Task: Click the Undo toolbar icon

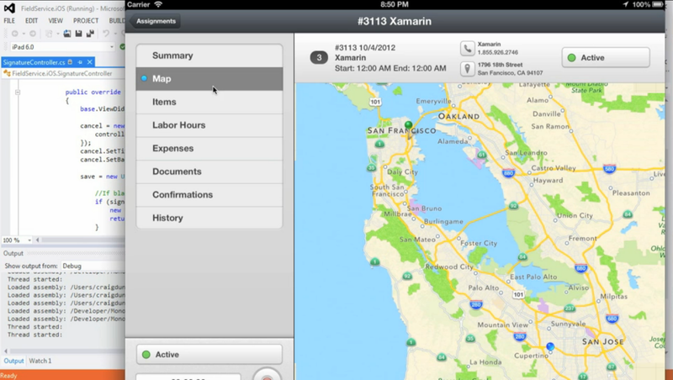Action: (106, 34)
